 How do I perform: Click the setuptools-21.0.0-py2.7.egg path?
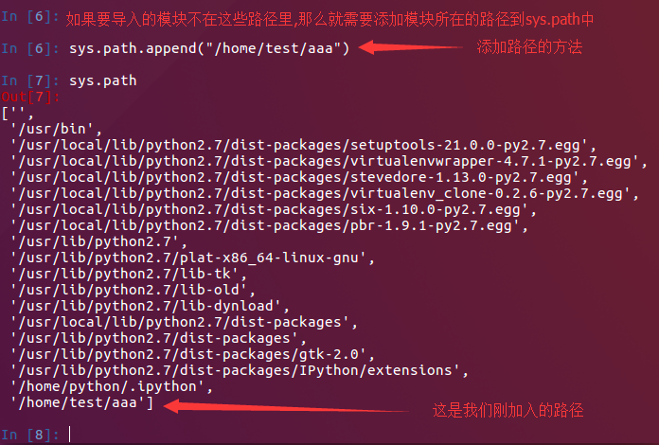(x=303, y=145)
